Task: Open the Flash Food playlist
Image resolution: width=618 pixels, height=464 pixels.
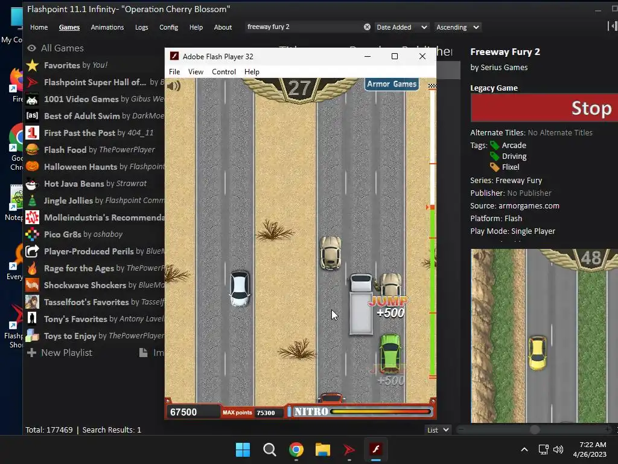Action: (x=94, y=150)
